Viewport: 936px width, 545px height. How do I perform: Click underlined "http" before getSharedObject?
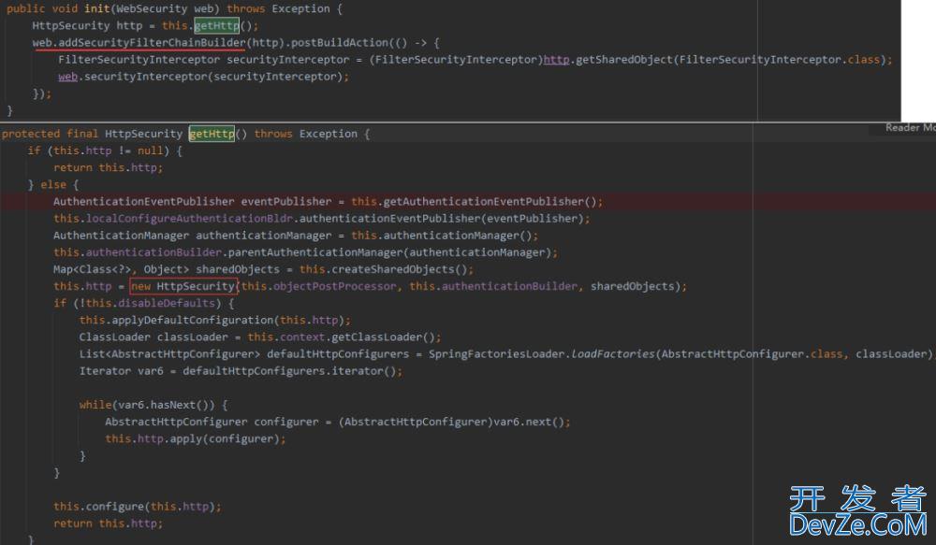pos(556,60)
